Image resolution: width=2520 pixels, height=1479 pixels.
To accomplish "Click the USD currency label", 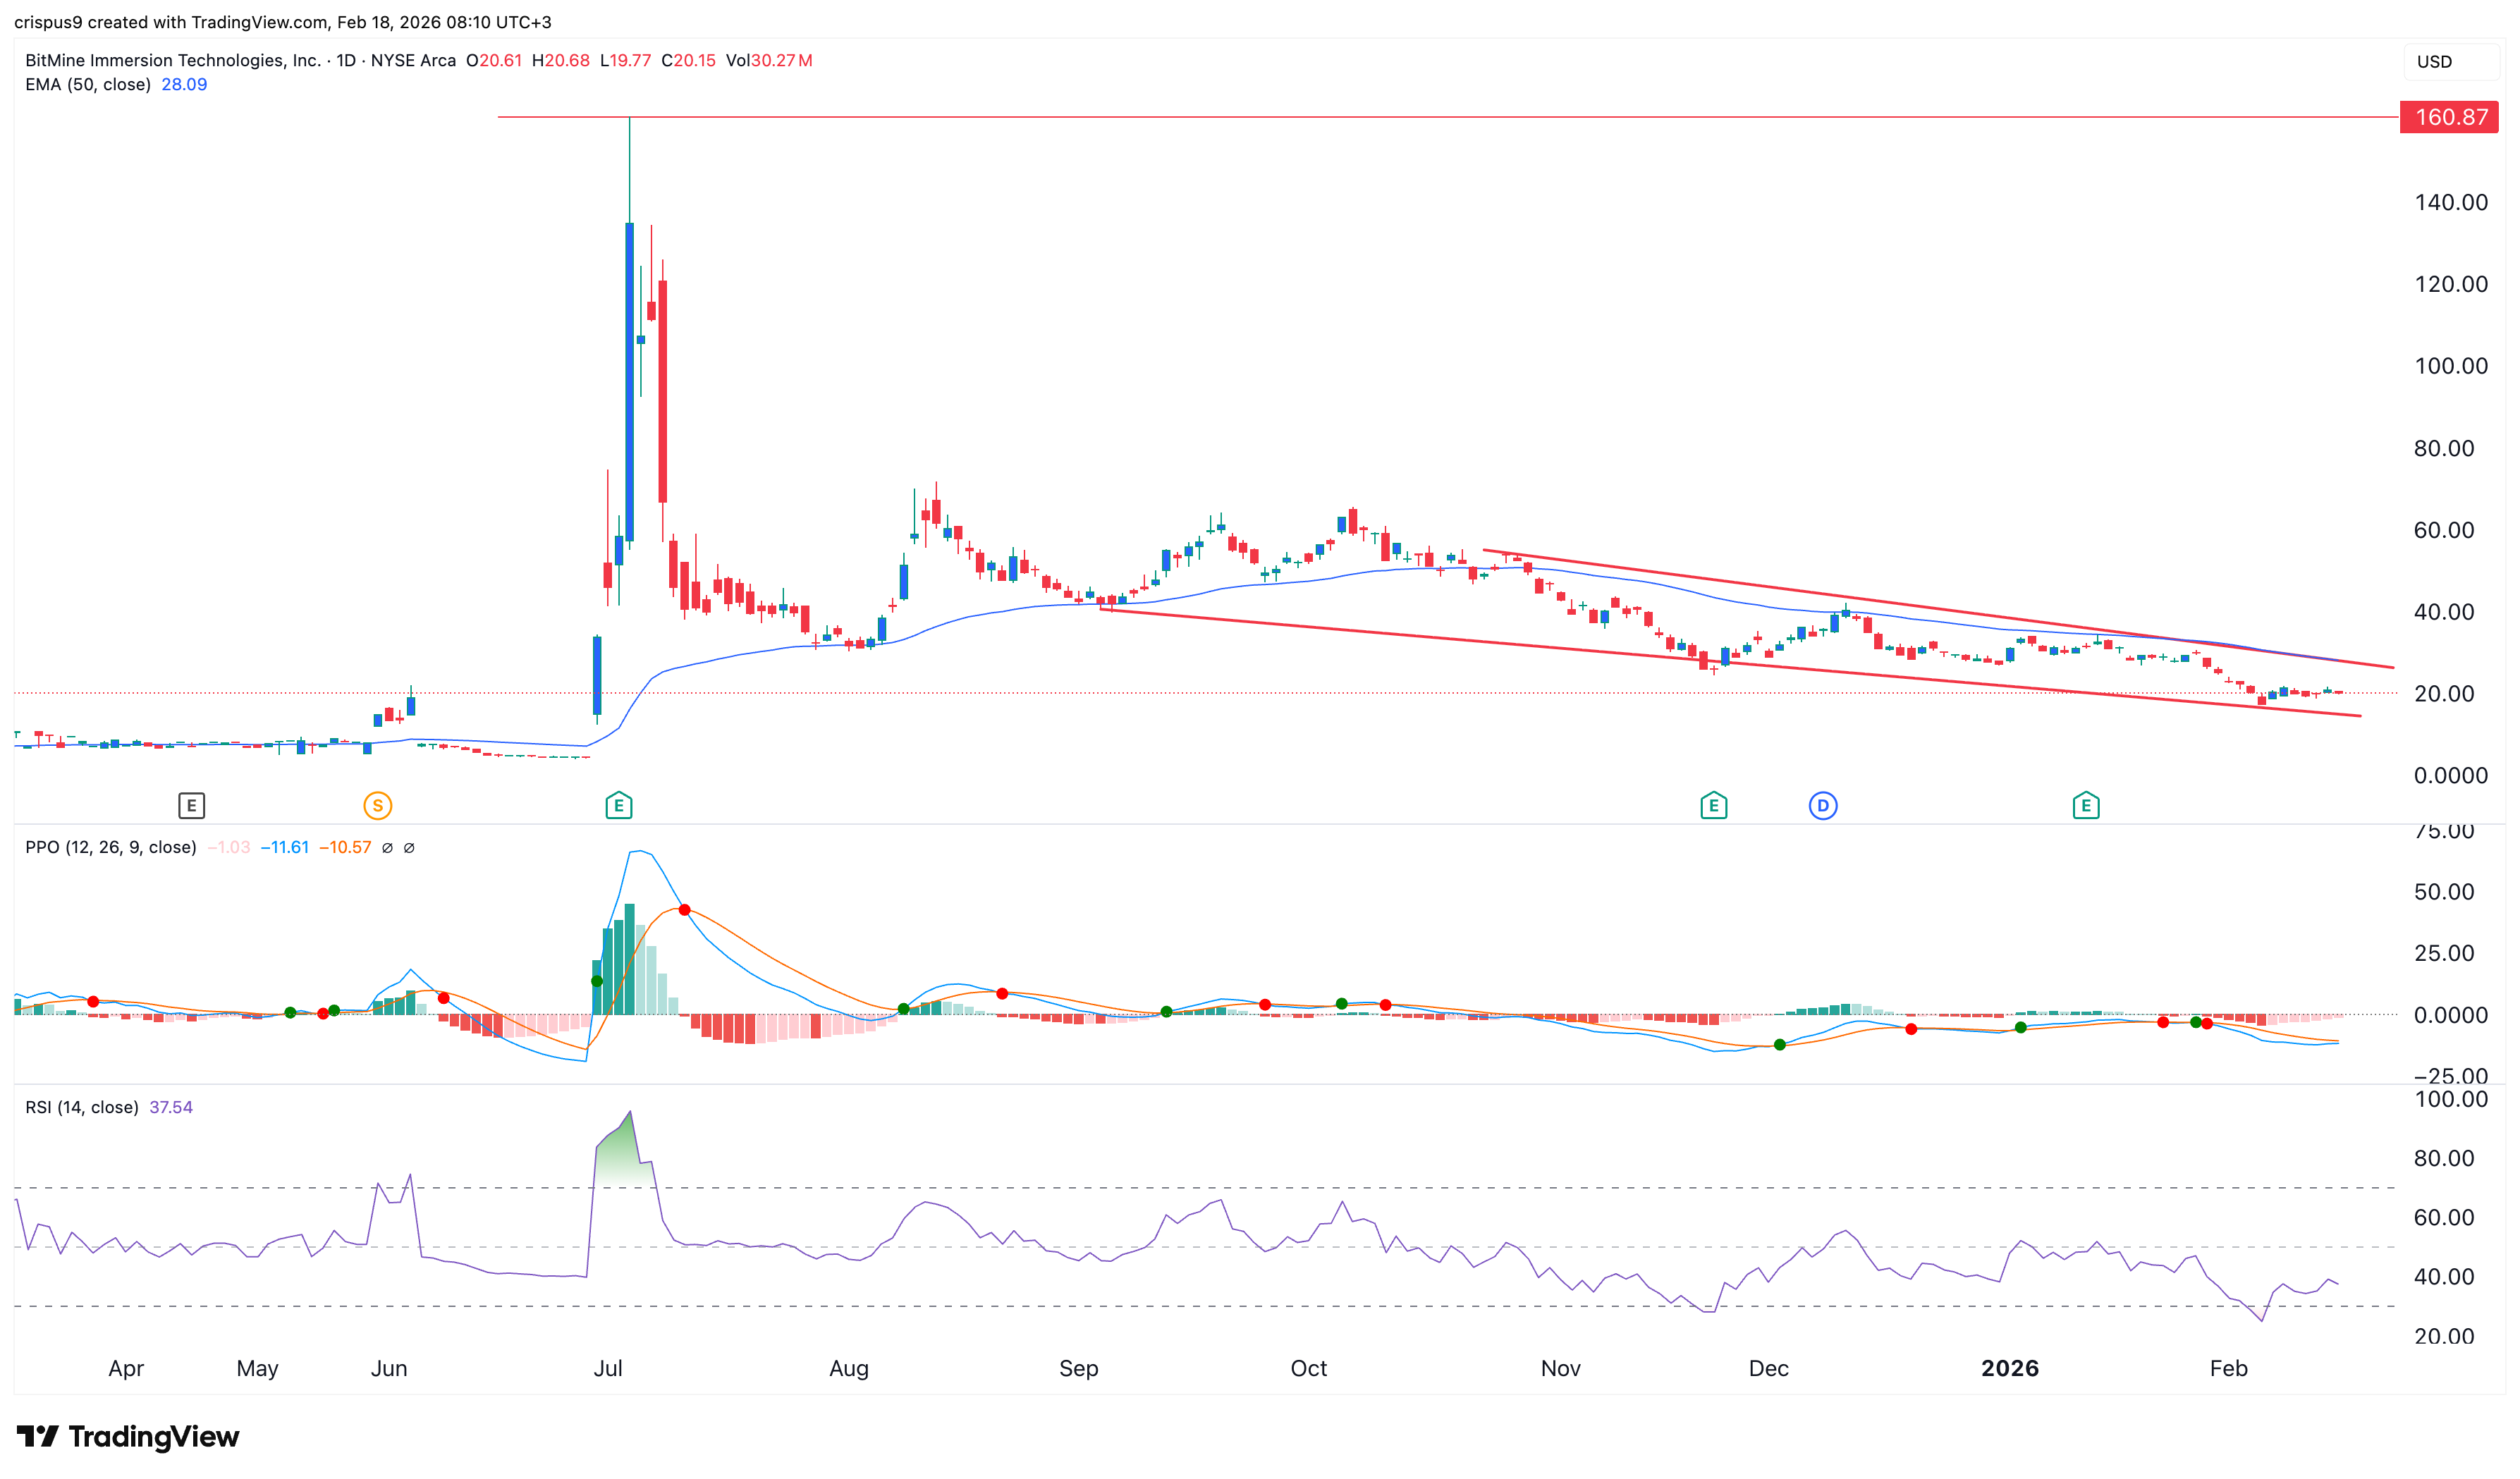I will tap(2434, 62).
